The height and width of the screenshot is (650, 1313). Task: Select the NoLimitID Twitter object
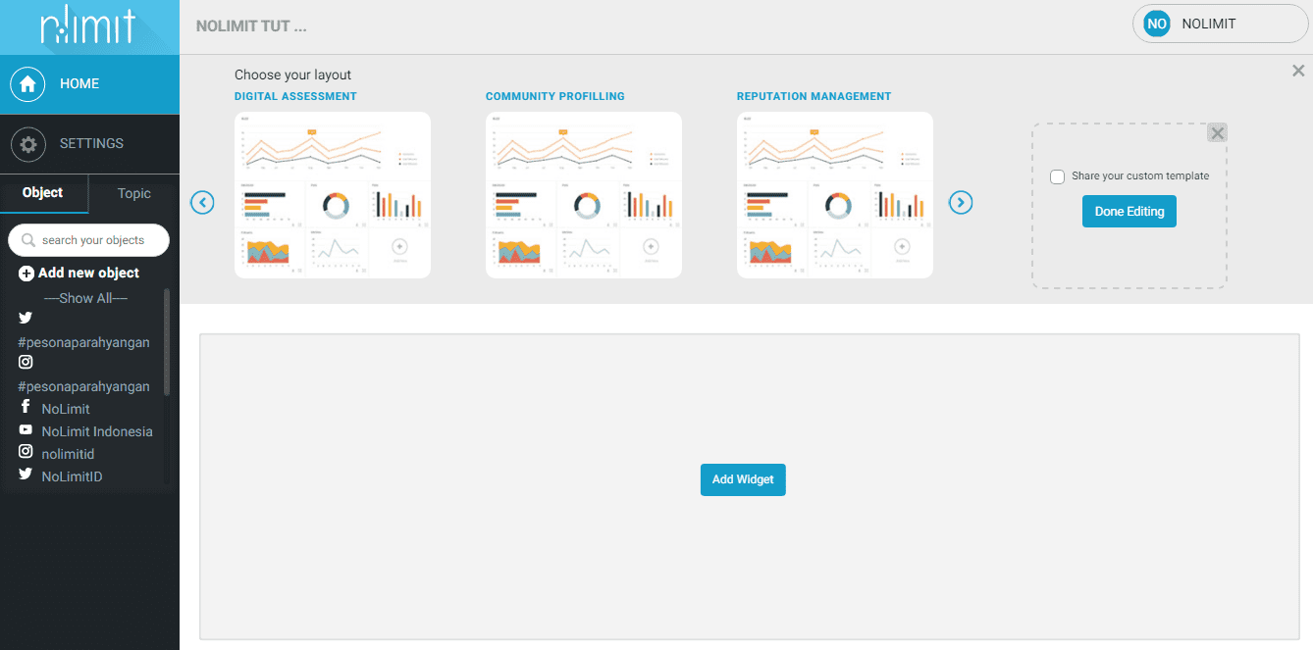61,476
